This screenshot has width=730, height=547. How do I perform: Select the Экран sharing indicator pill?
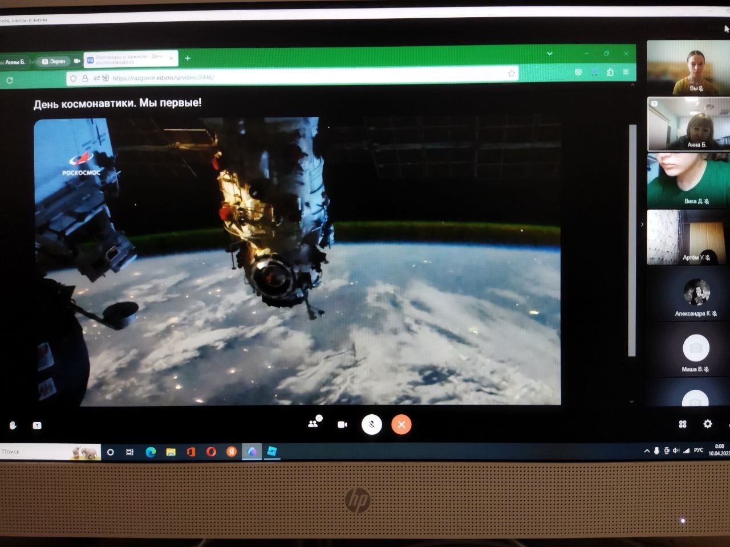click(54, 61)
